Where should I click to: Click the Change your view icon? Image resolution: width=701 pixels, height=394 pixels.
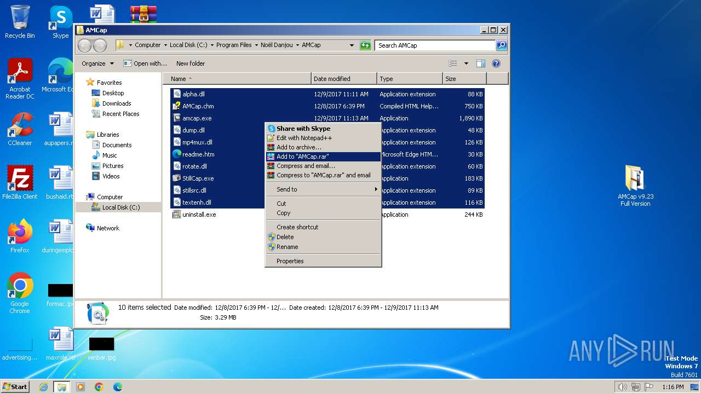point(453,63)
